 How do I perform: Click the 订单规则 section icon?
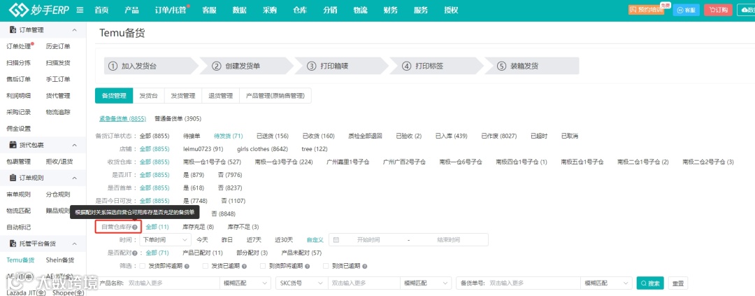pos(13,178)
